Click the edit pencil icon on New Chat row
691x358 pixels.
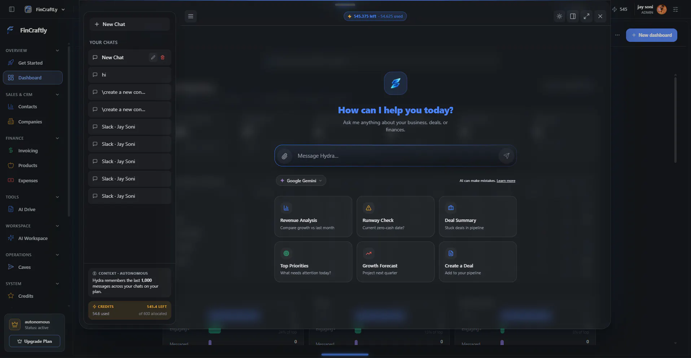point(153,57)
